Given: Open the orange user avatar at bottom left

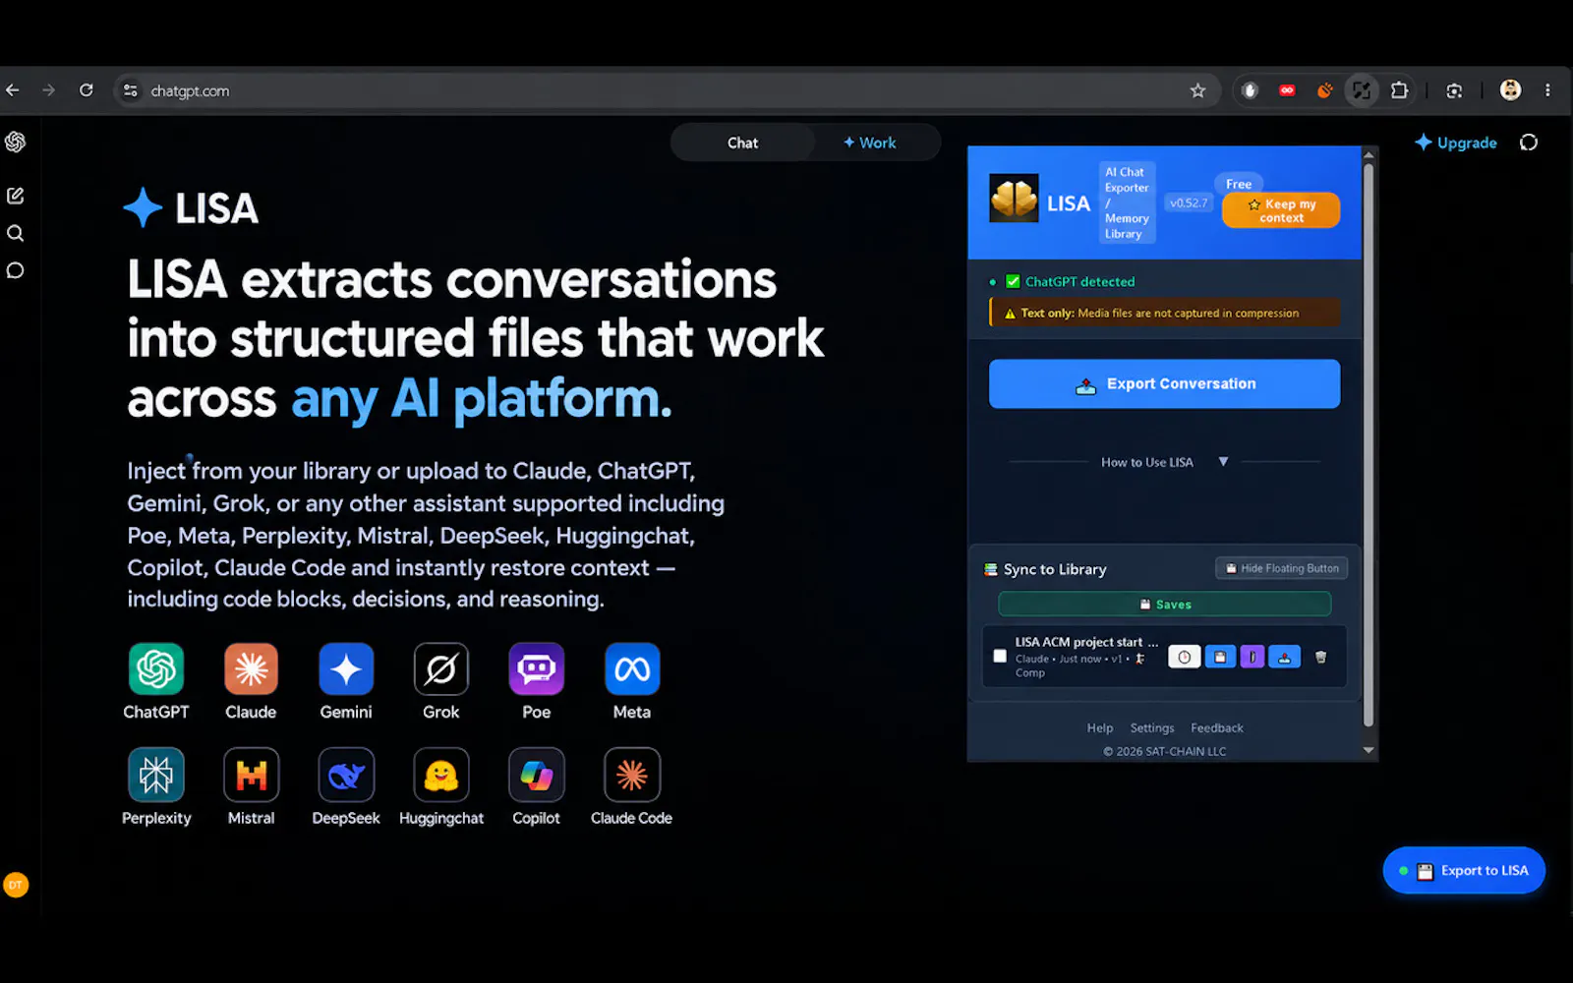Looking at the screenshot, I should [16, 885].
